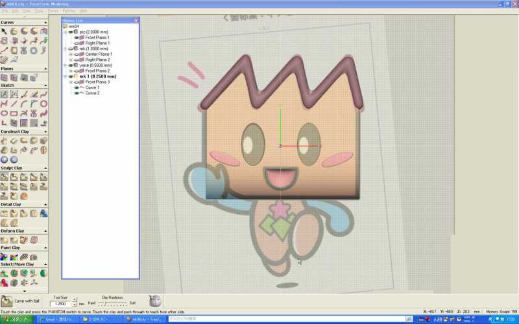Toggle visibility of pic (2.0000 mm) object
Image resolution: width=519 pixels, height=324 pixels.
[71, 32]
